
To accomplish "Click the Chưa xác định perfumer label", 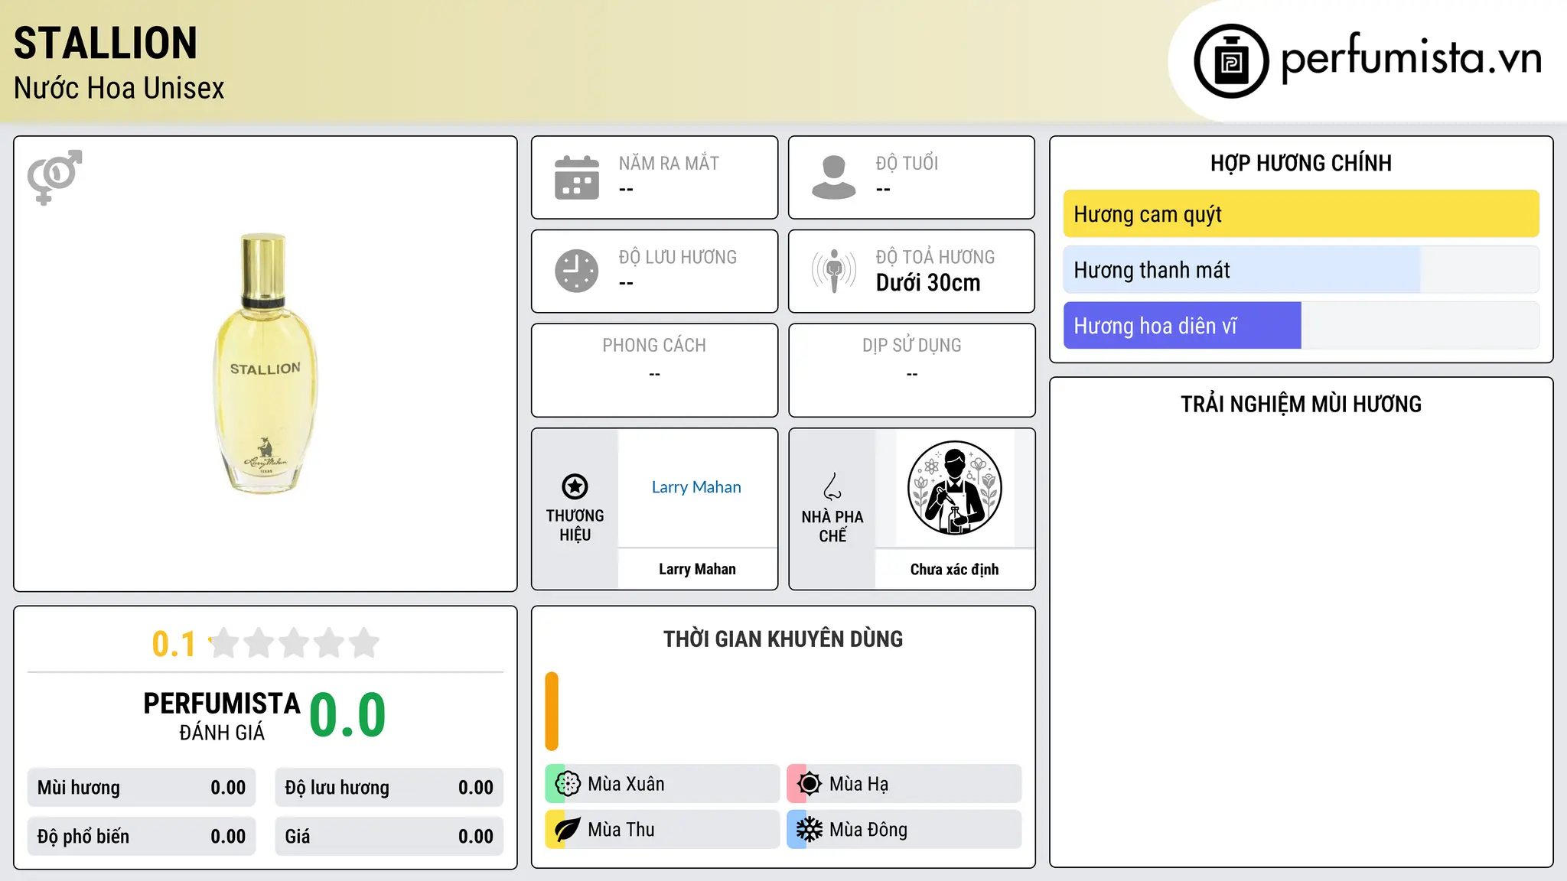I will click(x=954, y=569).
